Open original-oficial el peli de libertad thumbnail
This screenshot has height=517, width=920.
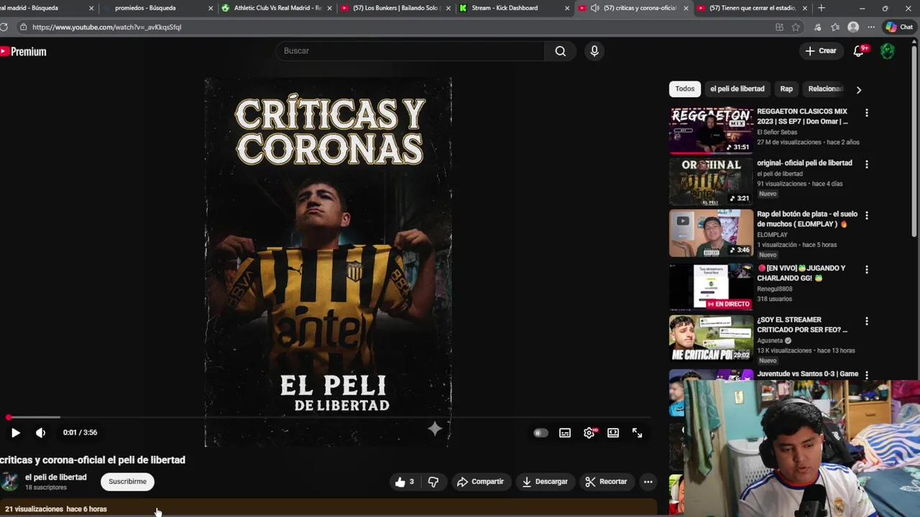[x=712, y=182]
